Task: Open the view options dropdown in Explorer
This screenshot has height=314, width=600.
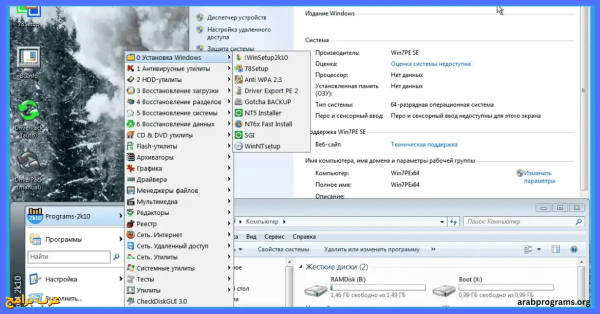Action: pyautogui.click(x=539, y=249)
